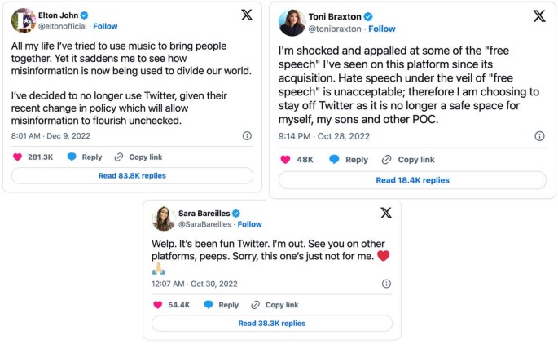
Task: Read 38.3K replies on Sara Bareilles' tweet
Action: click(271, 323)
